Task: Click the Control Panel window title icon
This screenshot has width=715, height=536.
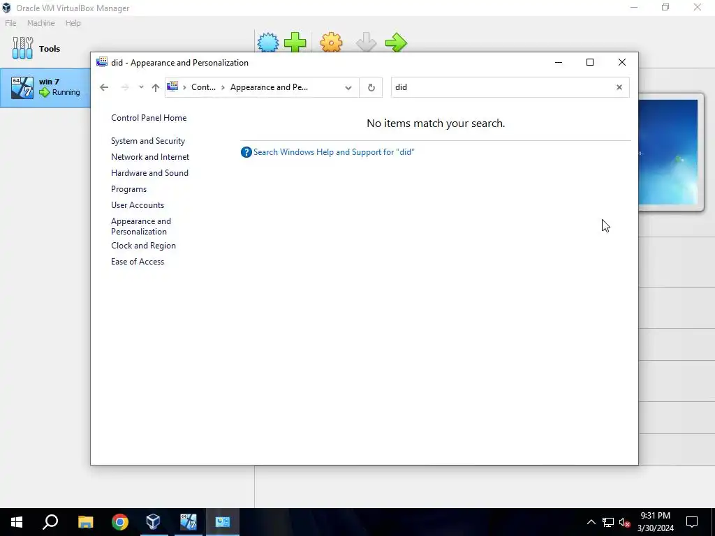Action: (x=102, y=62)
